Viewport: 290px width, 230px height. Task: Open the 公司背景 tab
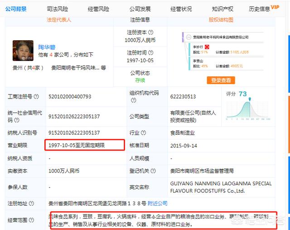(x=16, y=9)
